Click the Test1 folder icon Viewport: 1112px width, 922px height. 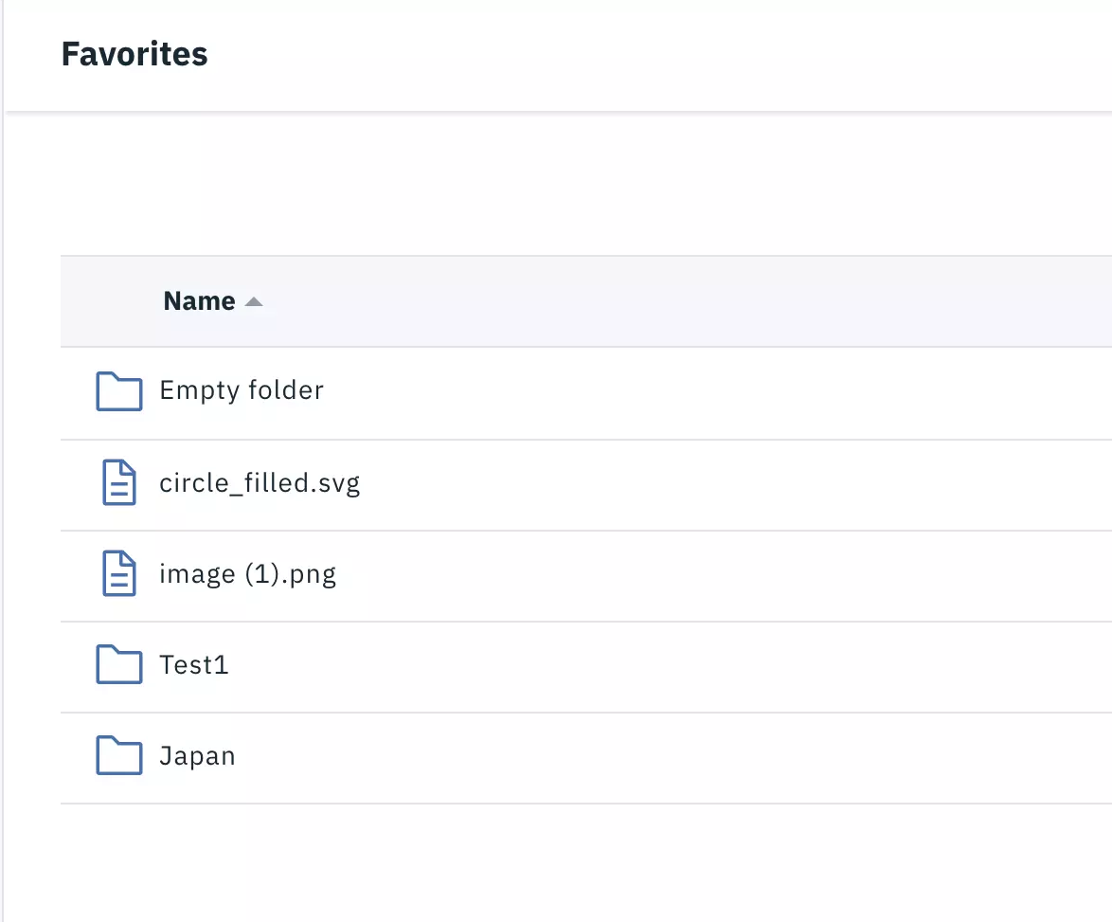coord(118,664)
